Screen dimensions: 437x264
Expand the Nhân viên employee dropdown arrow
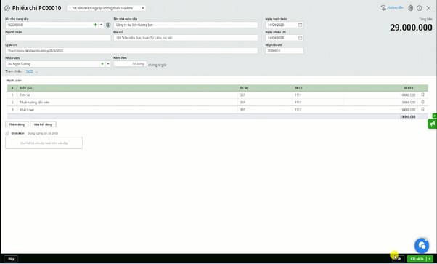point(108,64)
